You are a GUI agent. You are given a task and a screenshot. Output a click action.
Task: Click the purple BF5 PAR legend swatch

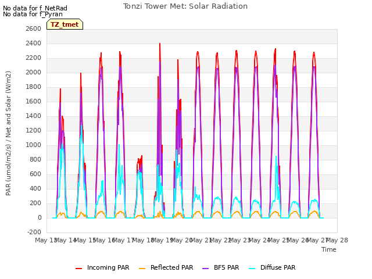coord(205,269)
